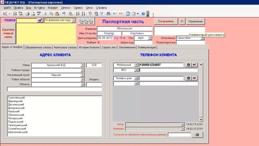The image size is (259, 146).
Task: Click the View design toolbar icon
Action: [5, 13]
